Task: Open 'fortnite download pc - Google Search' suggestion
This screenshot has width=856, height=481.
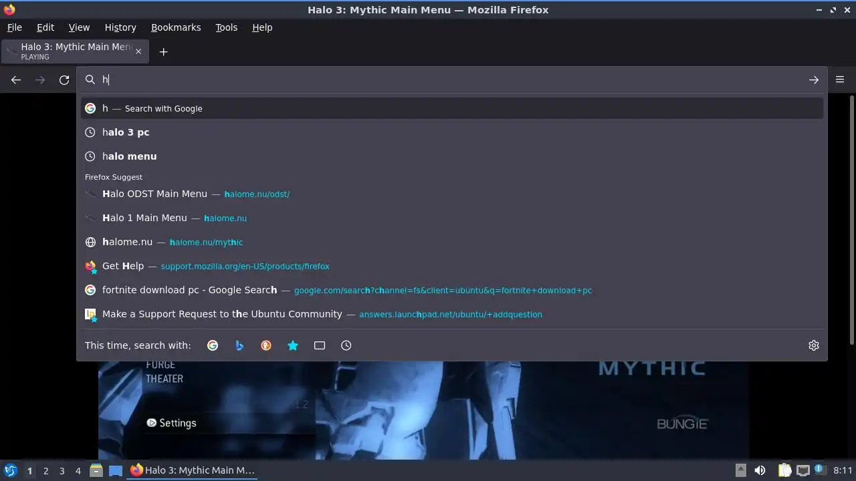Action: tap(452, 290)
